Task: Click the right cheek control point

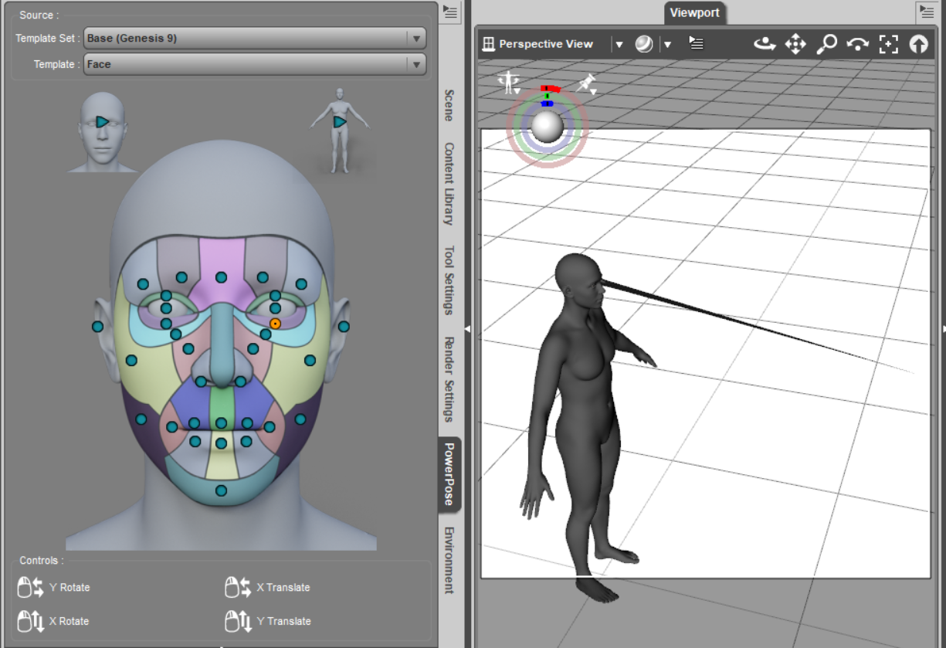Action: click(x=310, y=360)
